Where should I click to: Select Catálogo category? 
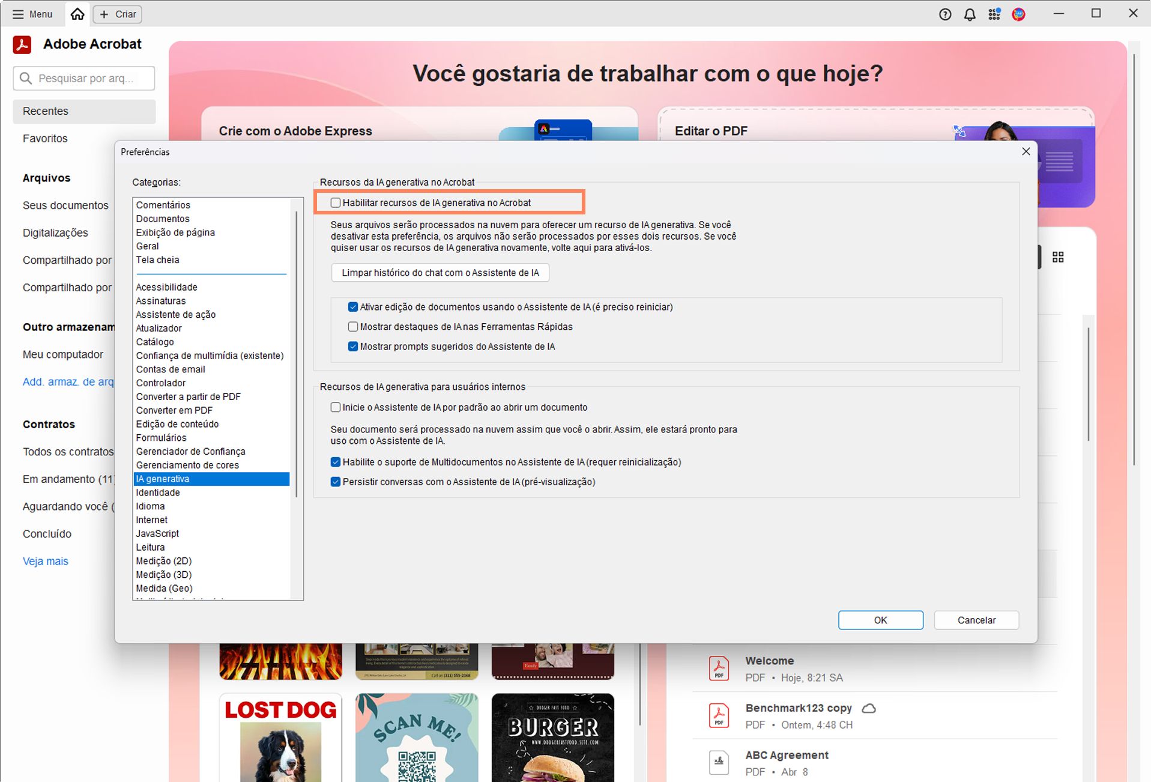[211, 342]
